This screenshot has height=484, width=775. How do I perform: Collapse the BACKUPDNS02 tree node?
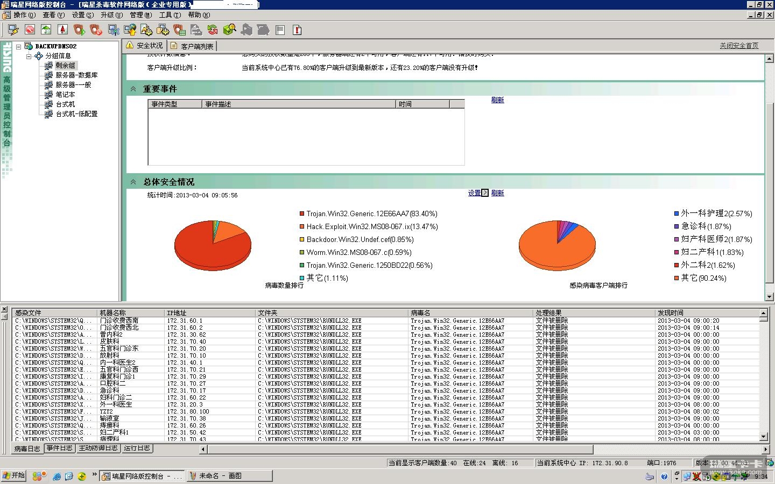click(19, 46)
